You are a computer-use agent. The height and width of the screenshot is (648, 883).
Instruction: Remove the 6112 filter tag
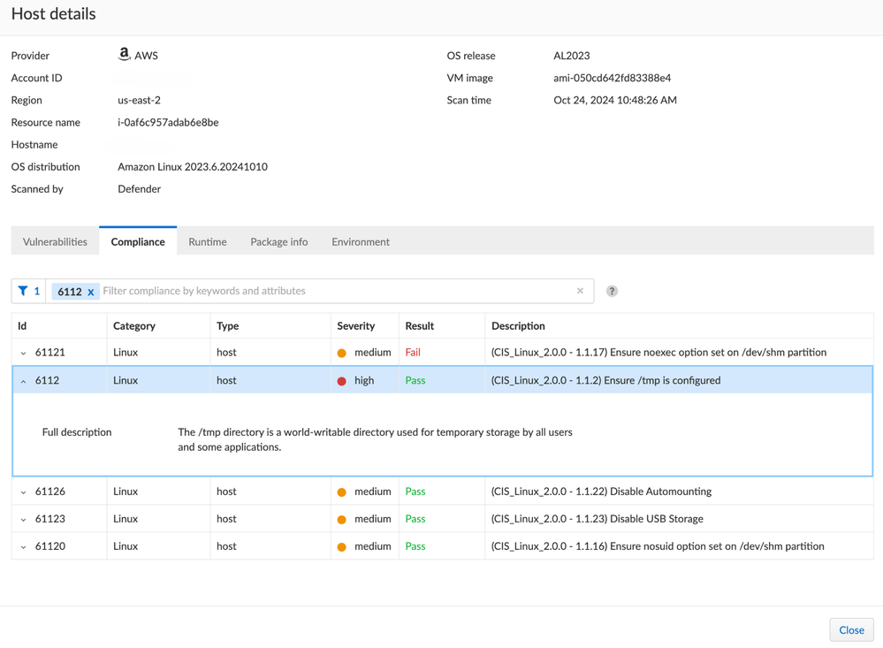(x=90, y=292)
